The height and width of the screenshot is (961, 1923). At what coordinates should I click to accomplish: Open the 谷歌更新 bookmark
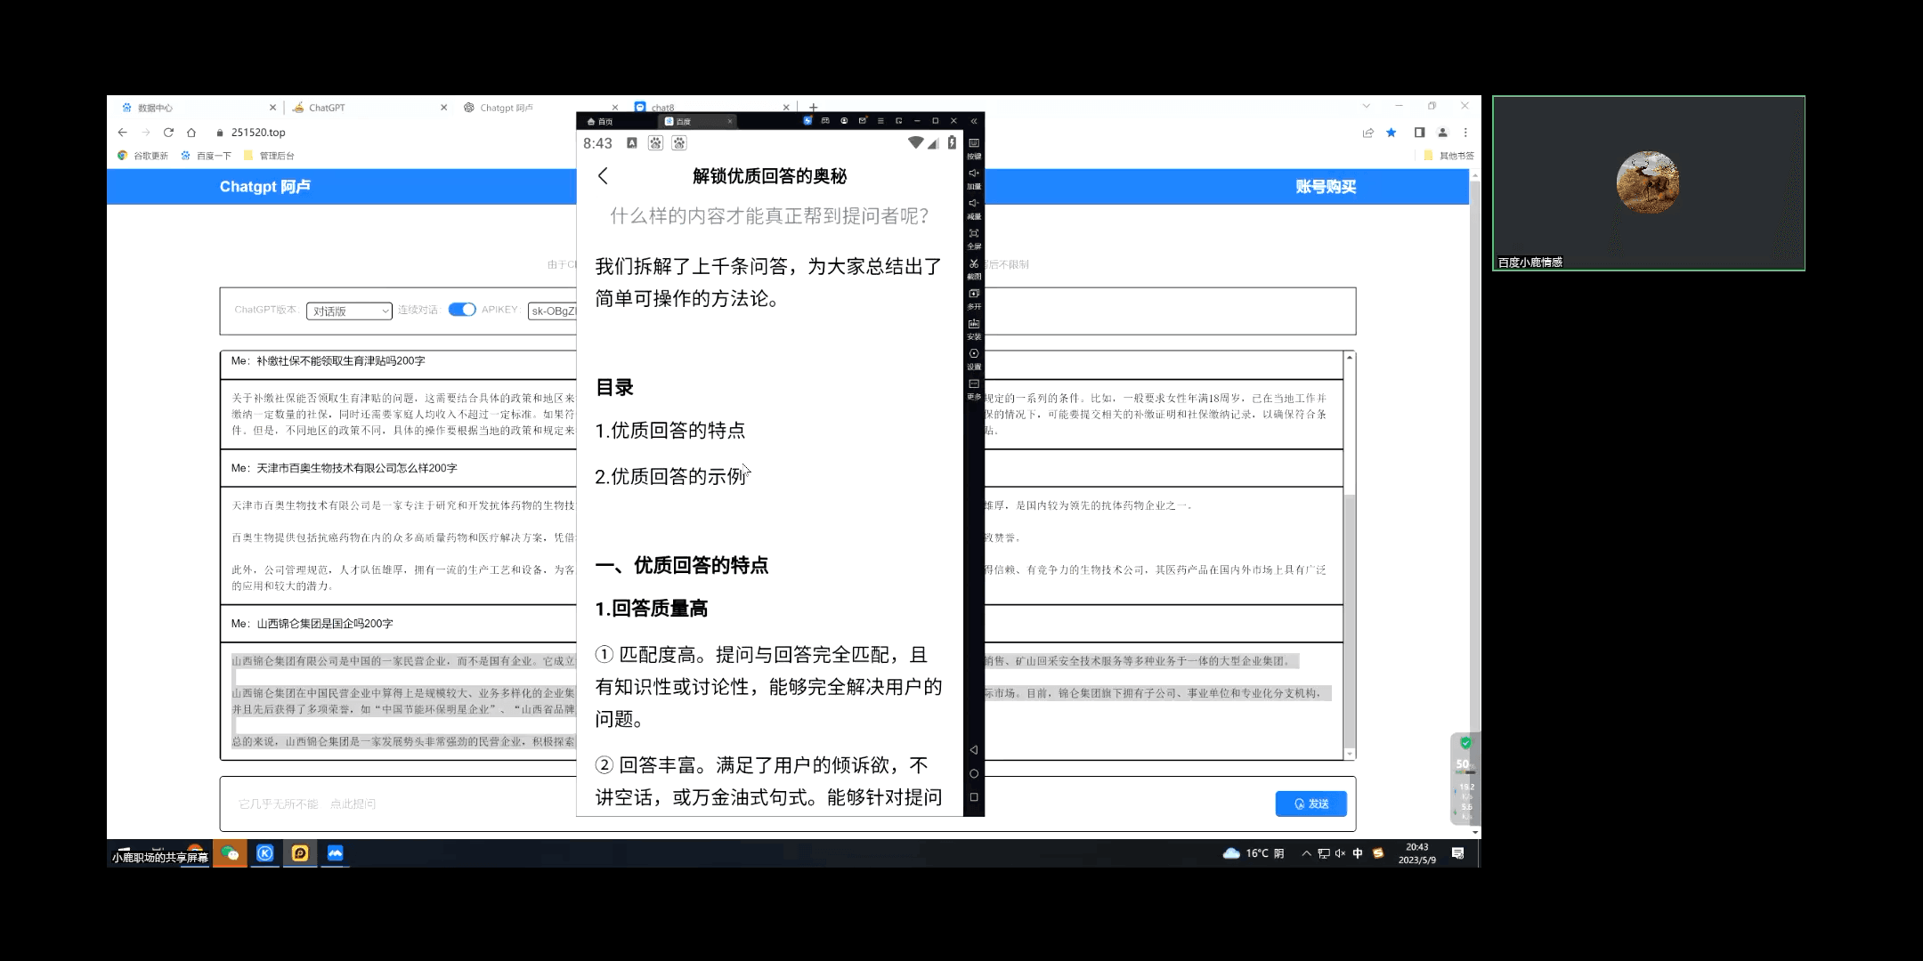[142, 156]
